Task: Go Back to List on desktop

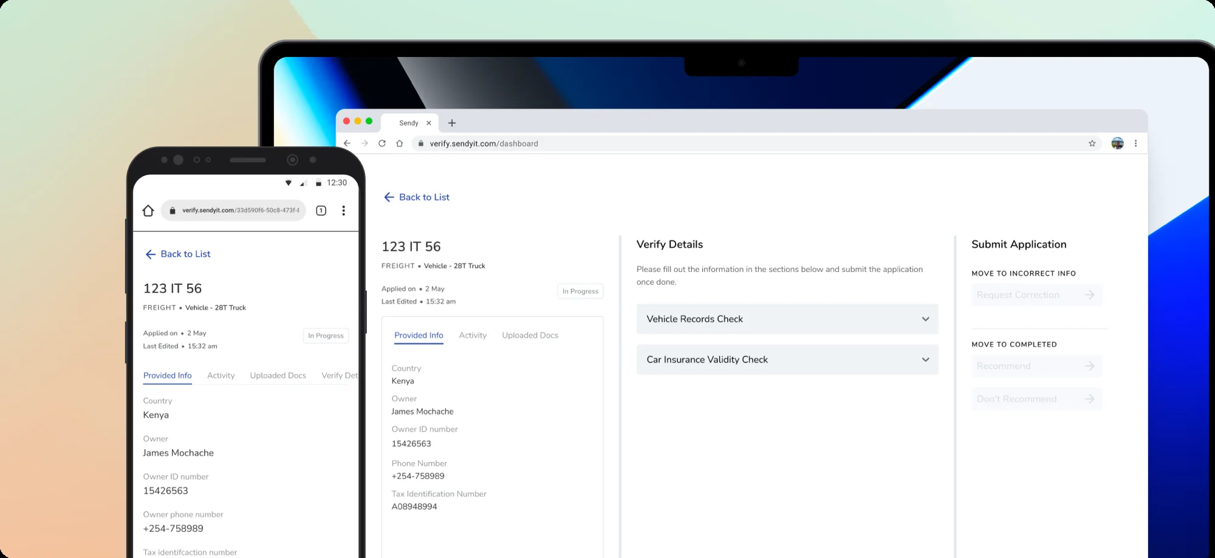Action: point(417,197)
